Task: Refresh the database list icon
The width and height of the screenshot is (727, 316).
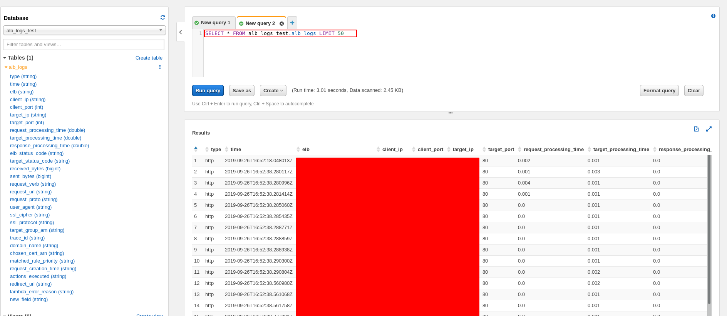Action: point(162,18)
